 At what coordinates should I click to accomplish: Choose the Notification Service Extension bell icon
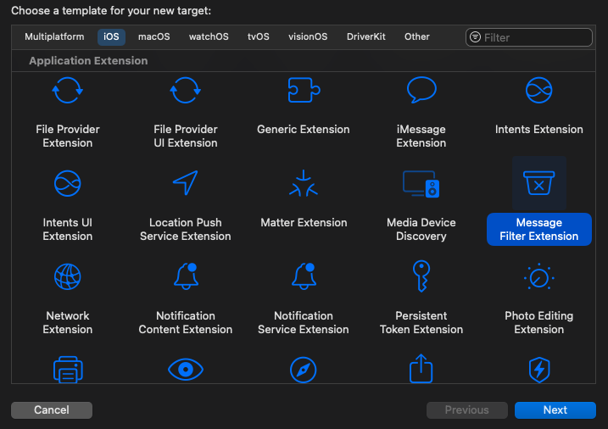coord(304,276)
